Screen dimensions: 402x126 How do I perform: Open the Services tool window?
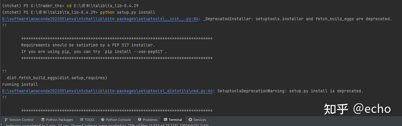click(x=197, y=120)
